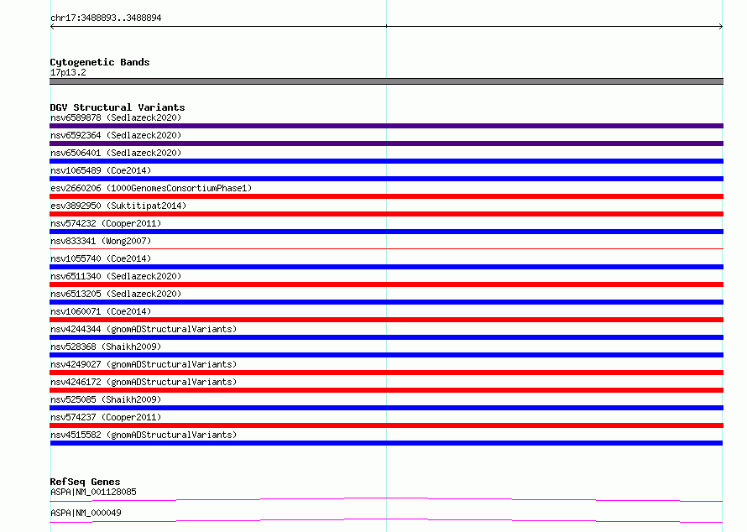This screenshot has height=532, width=747.
Task: Open variant nsv1065489 (Coe2014) label
Action: click(101, 170)
